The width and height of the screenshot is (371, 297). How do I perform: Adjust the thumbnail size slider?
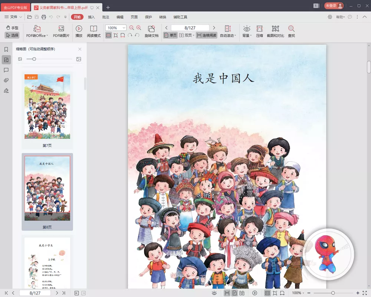point(35,59)
